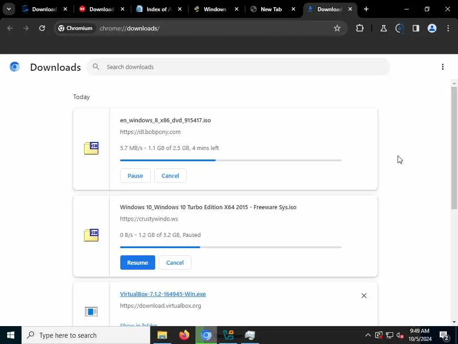
Task: Switch to the New Tab tab
Action: coord(271,9)
